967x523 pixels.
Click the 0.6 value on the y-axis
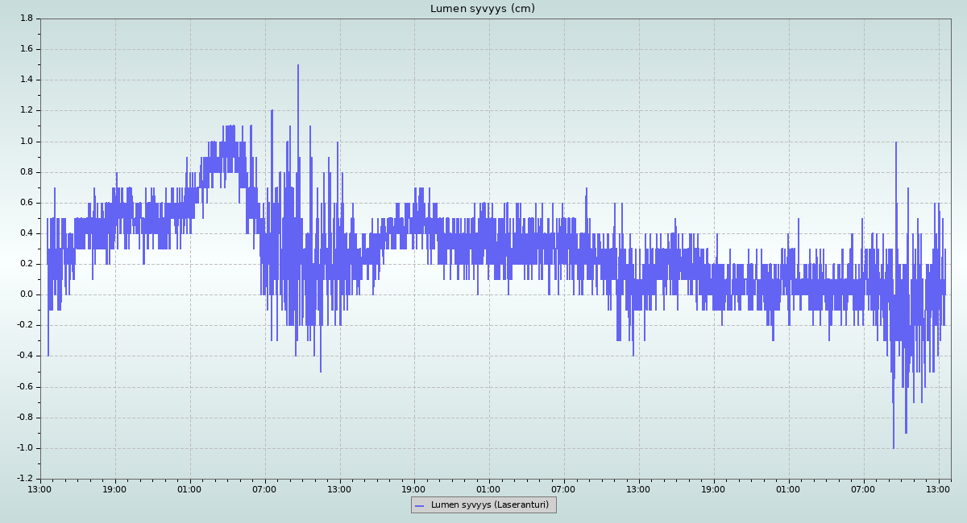tap(26, 203)
